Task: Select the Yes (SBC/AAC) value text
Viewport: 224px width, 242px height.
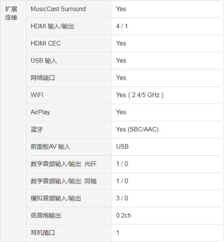Action: tap(137, 130)
